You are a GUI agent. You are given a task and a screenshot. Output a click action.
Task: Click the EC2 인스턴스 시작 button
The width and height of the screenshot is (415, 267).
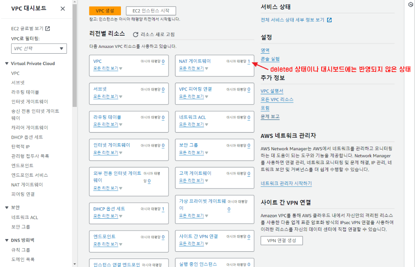point(151,11)
